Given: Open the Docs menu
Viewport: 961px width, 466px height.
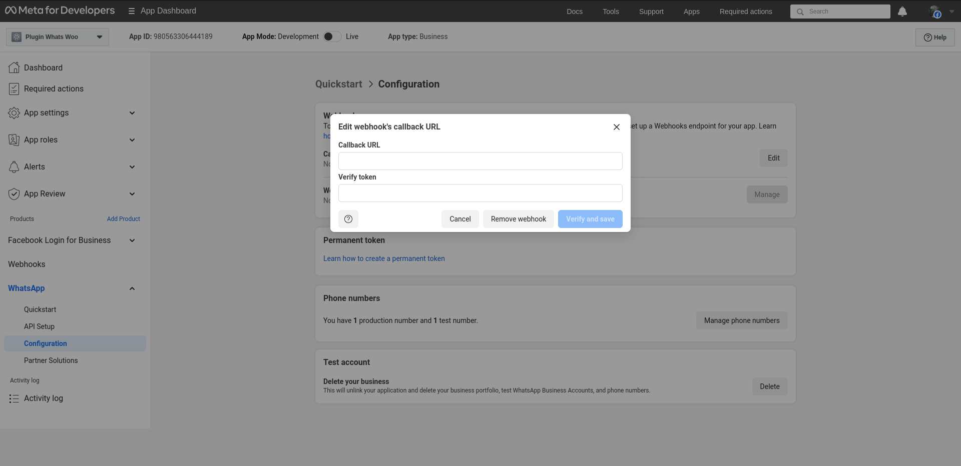Looking at the screenshot, I should pyautogui.click(x=574, y=11).
